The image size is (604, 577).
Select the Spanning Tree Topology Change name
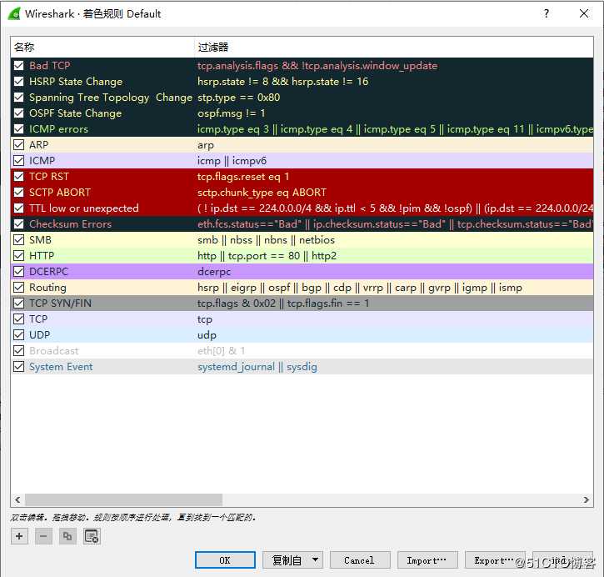click(x=111, y=97)
